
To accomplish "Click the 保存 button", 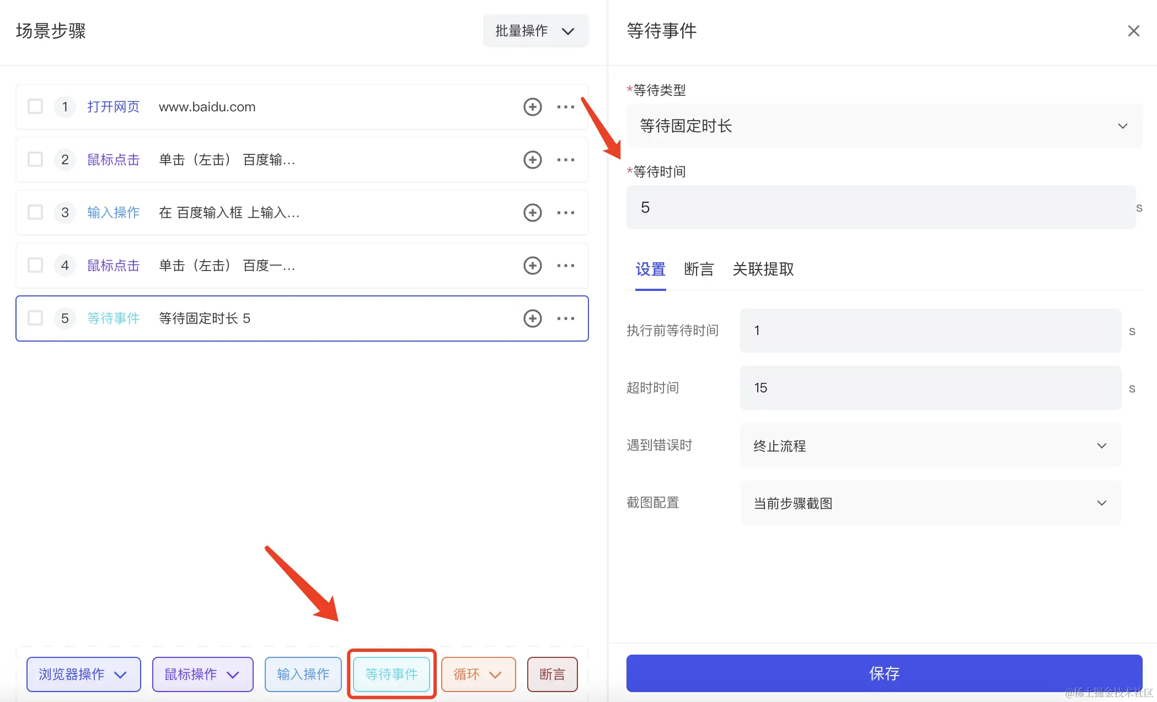I will point(884,673).
